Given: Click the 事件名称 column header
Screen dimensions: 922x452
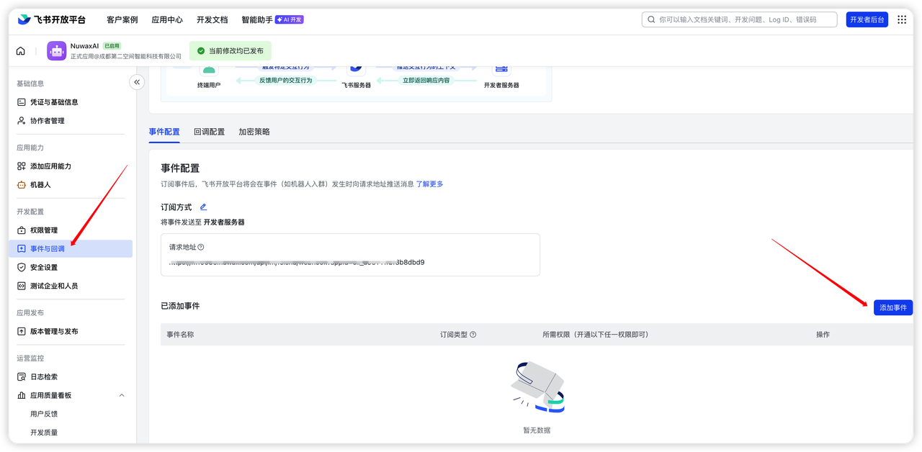Looking at the screenshot, I should click(180, 335).
